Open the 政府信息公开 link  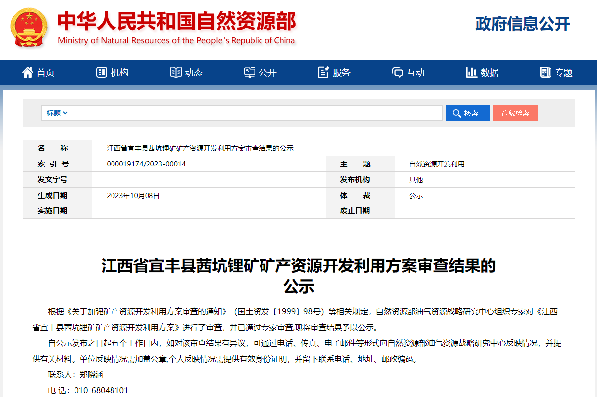coord(522,23)
